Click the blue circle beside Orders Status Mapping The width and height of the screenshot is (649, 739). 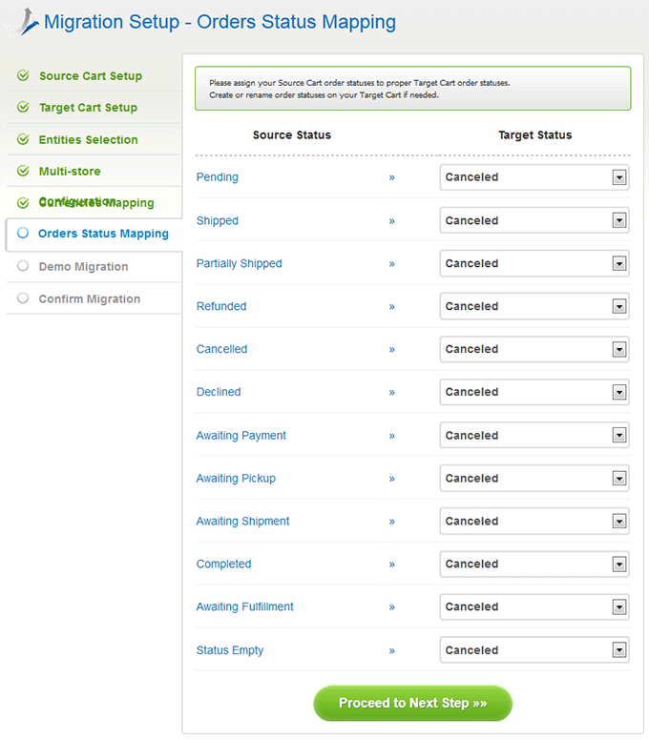[23, 233]
